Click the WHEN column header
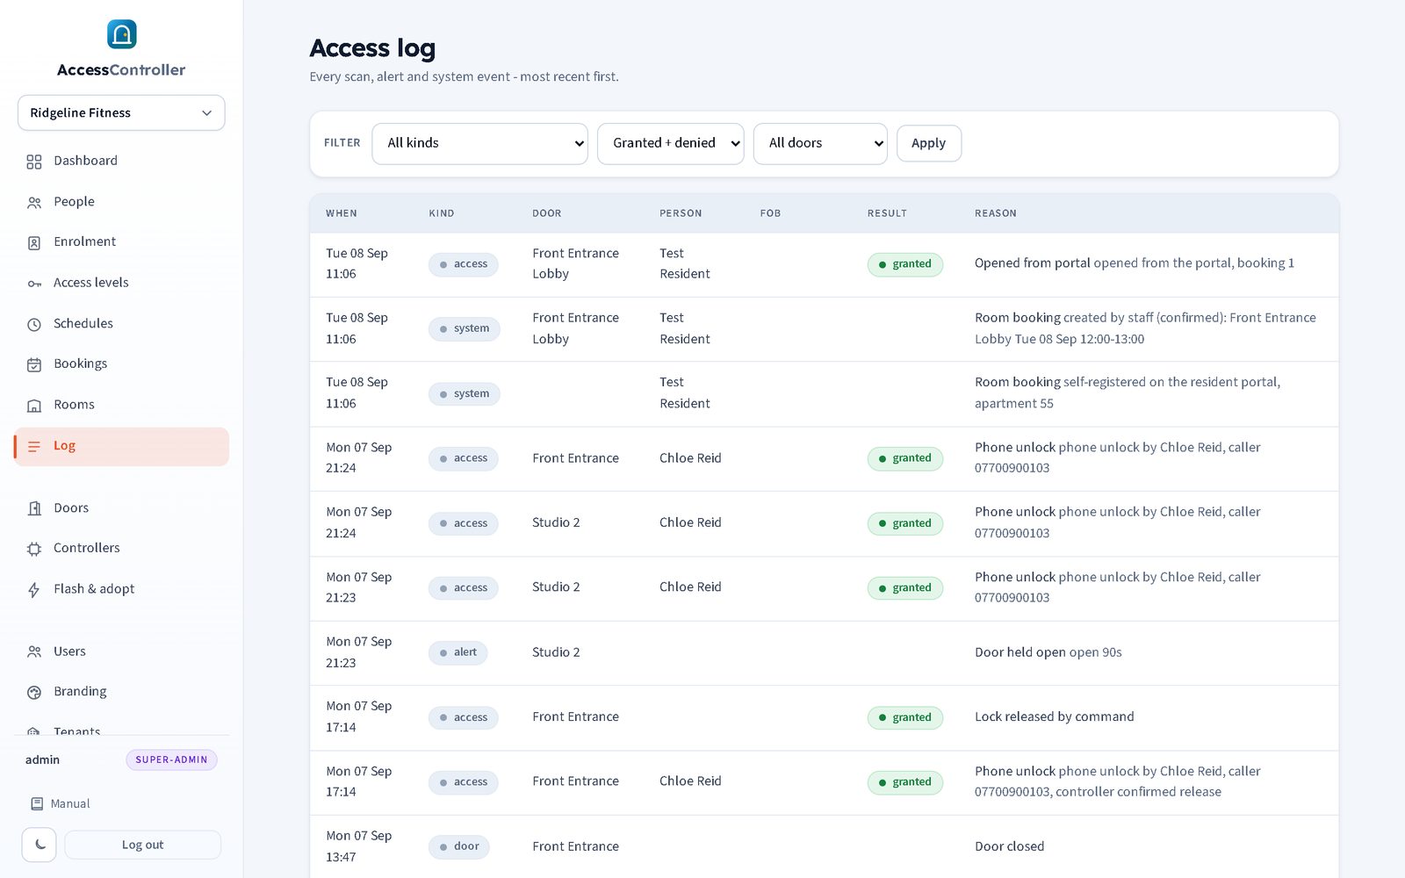The width and height of the screenshot is (1405, 878). [x=342, y=213]
